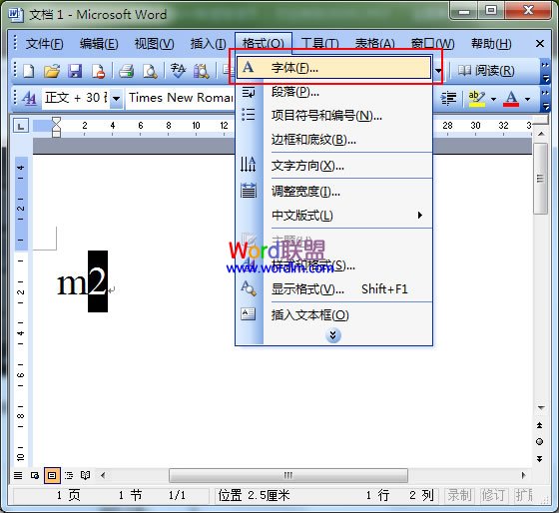Open the Table menu
The image size is (559, 513).
pyautogui.click(x=374, y=44)
